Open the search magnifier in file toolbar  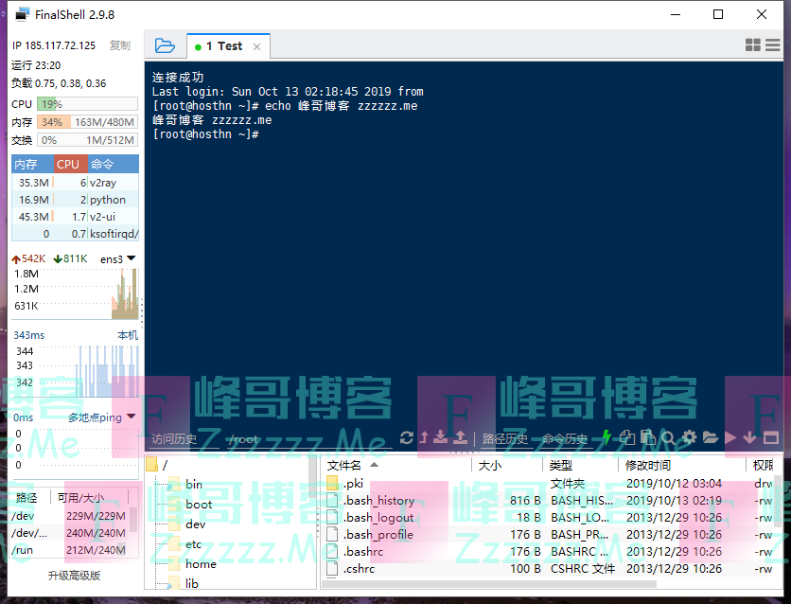[669, 437]
